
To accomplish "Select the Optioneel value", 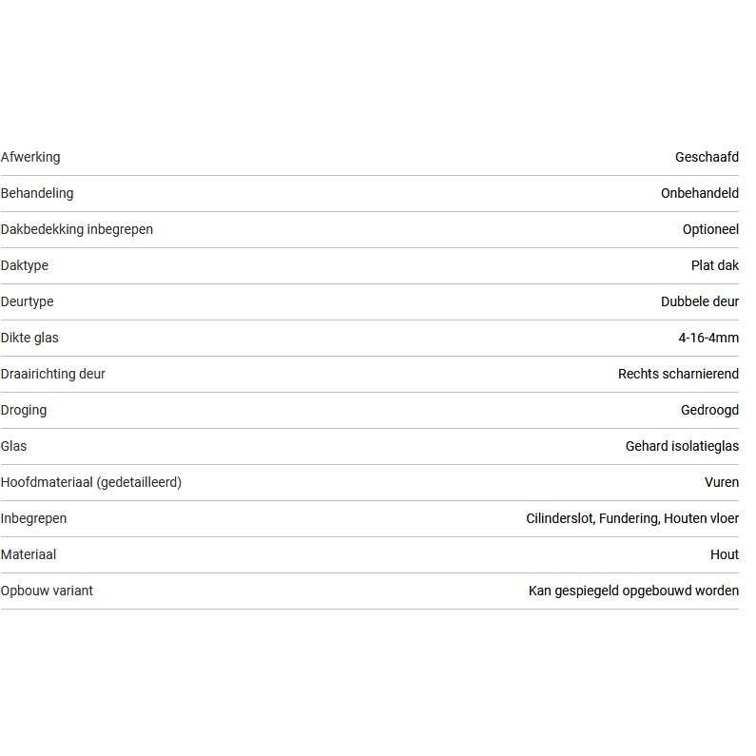I will [x=710, y=229].
